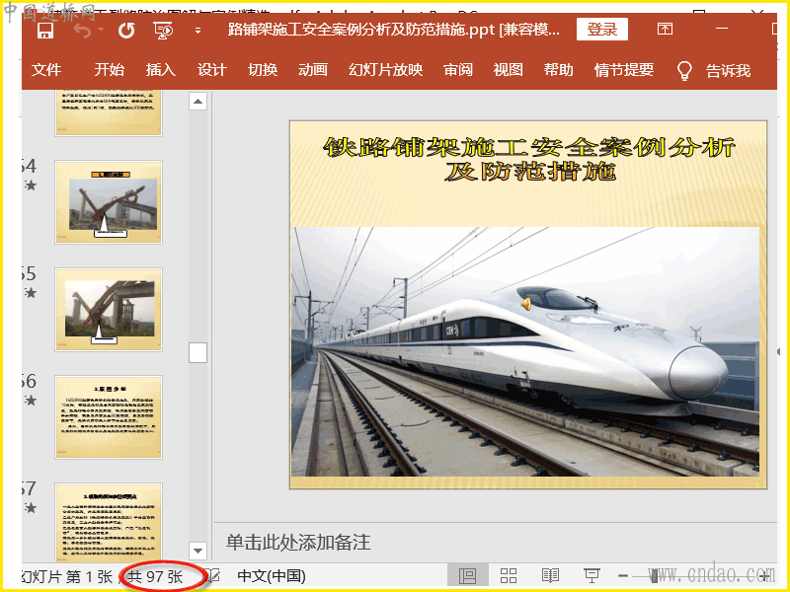Undo the last action
The image size is (790, 592).
click(x=83, y=31)
